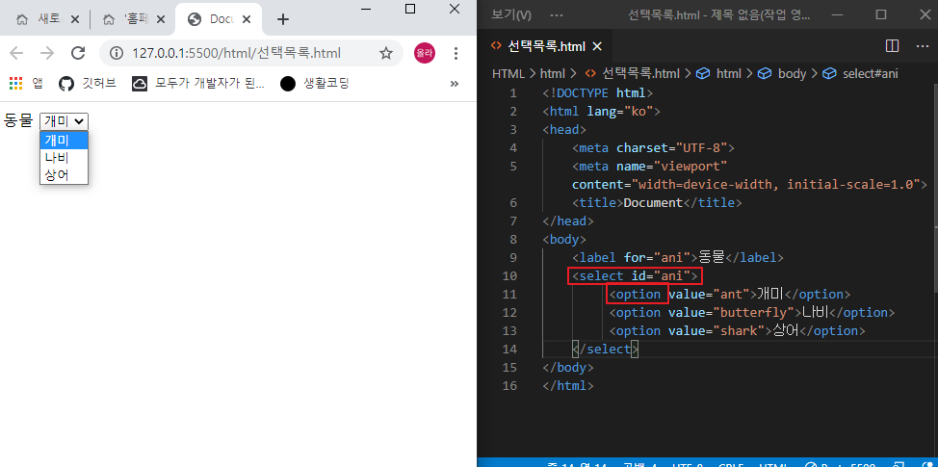Open the 보기(V) menu
Viewport: 938px width, 467px height.
510,15
